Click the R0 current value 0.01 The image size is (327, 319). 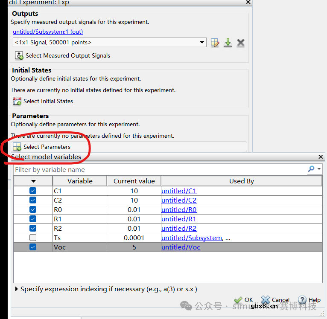click(x=134, y=210)
